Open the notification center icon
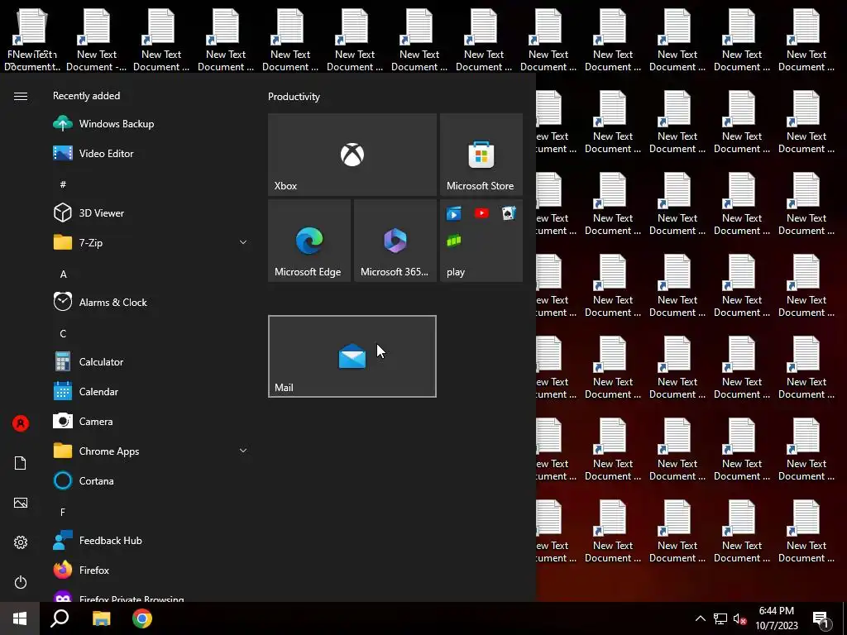The image size is (847, 635). click(822, 618)
